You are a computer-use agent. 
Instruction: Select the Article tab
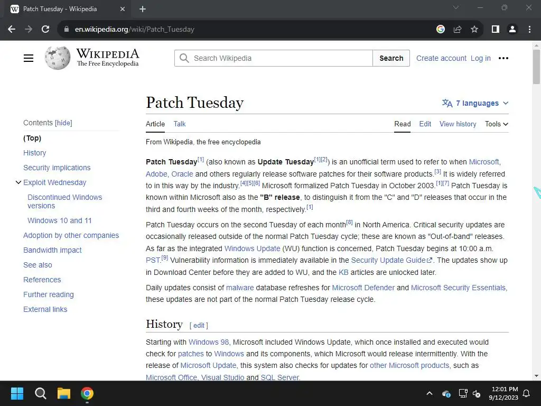pyautogui.click(x=155, y=124)
